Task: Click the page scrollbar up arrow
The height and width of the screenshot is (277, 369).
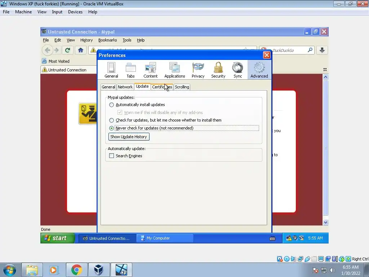Action: click(x=325, y=77)
